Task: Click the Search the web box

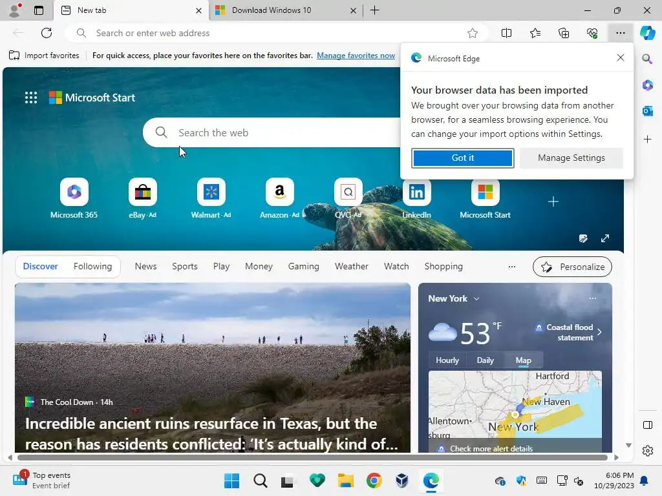Action: coord(272,132)
